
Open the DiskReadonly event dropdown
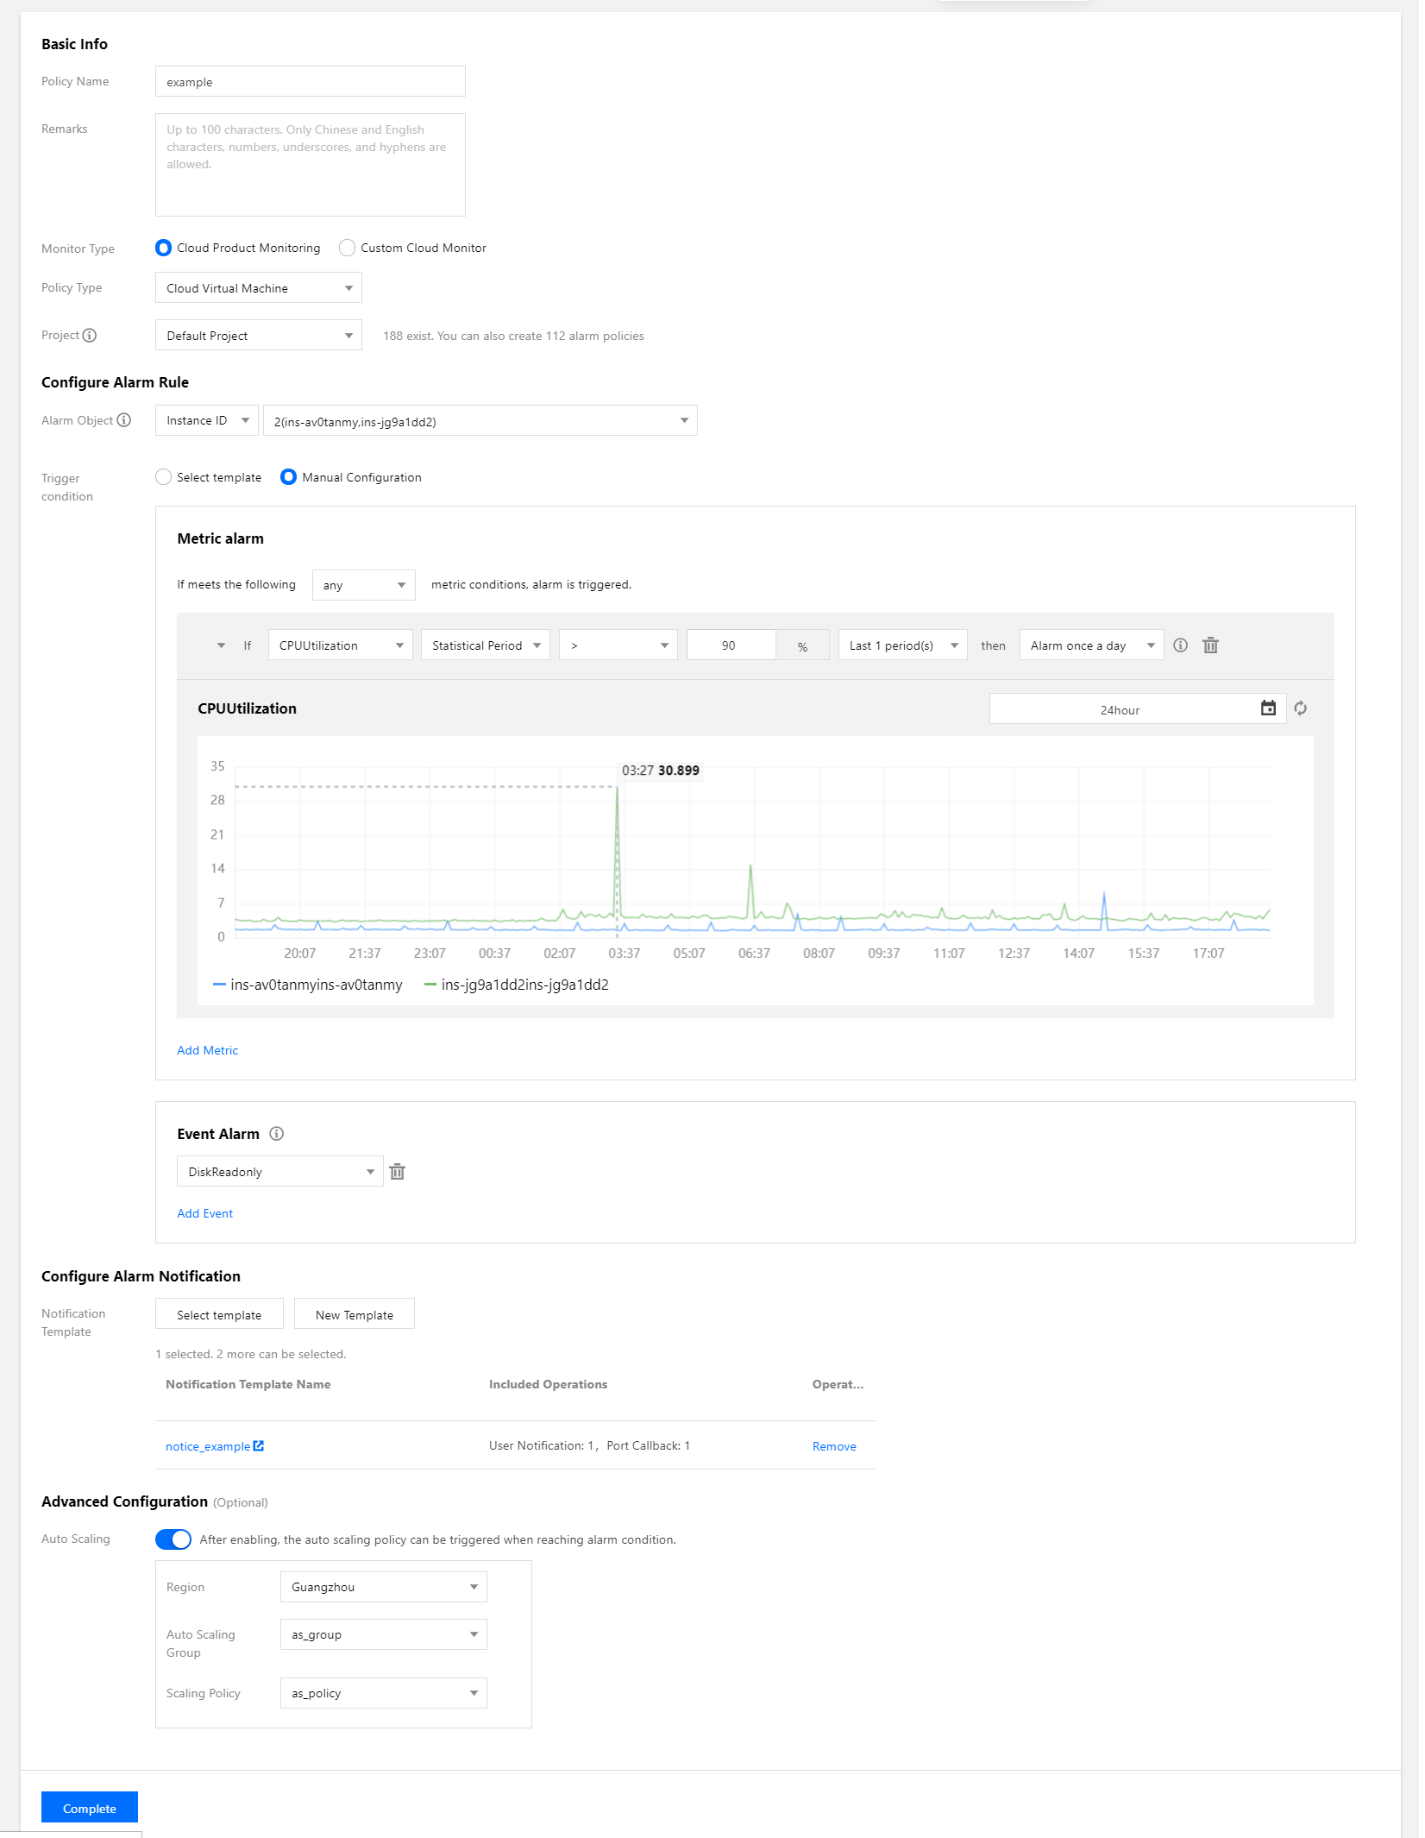pyautogui.click(x=280, y=1172)
